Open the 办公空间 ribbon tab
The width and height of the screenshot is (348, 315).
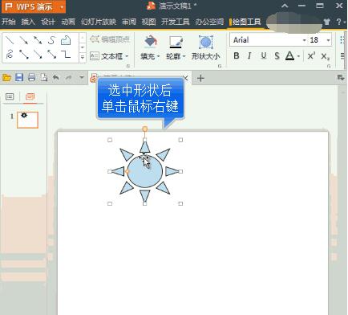coord(209,22)
